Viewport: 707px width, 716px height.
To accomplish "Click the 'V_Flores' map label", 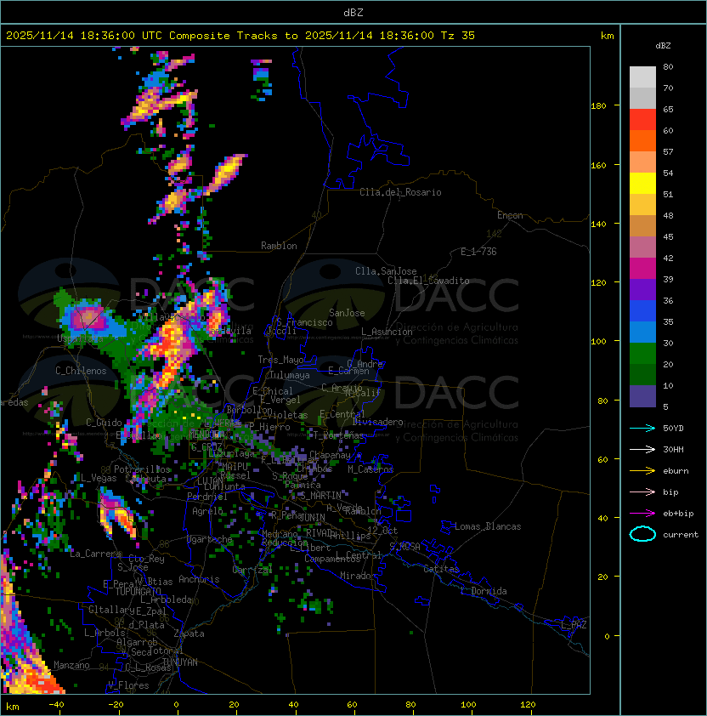I will pyautogui.click(x=128, y=685).
